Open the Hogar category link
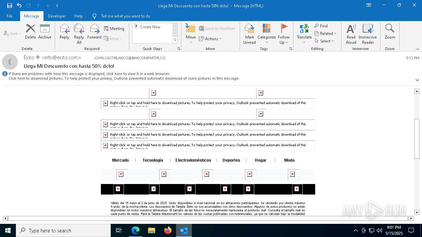Viewport: 422px width, 237px height. pyautogui.click(x=260, y=160)
